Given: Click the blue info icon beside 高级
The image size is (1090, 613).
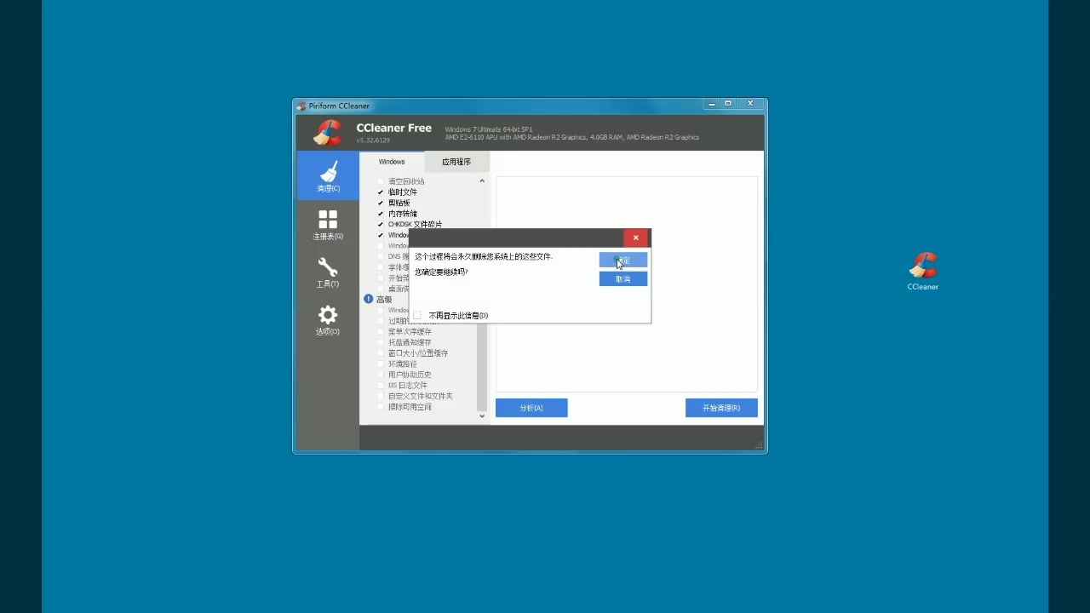Looking at the screenshot, I should [x=369, y=299].
